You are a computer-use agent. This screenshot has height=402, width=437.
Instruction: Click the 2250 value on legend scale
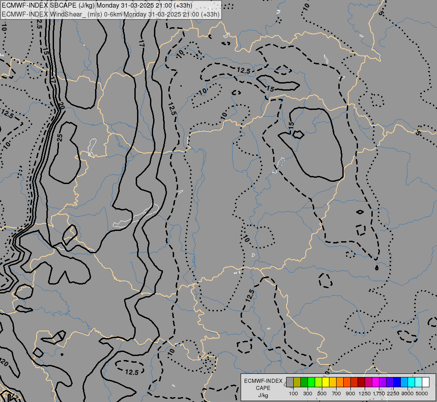[x=393, y=394]
